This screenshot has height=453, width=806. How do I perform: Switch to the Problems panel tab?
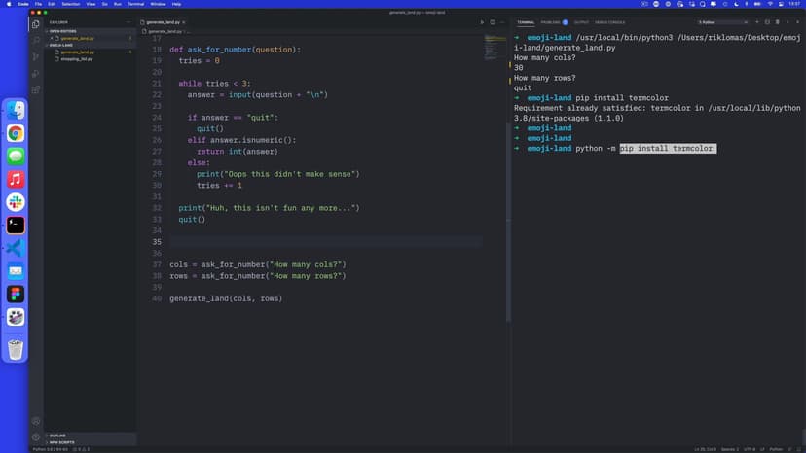[x=551, y=21]
